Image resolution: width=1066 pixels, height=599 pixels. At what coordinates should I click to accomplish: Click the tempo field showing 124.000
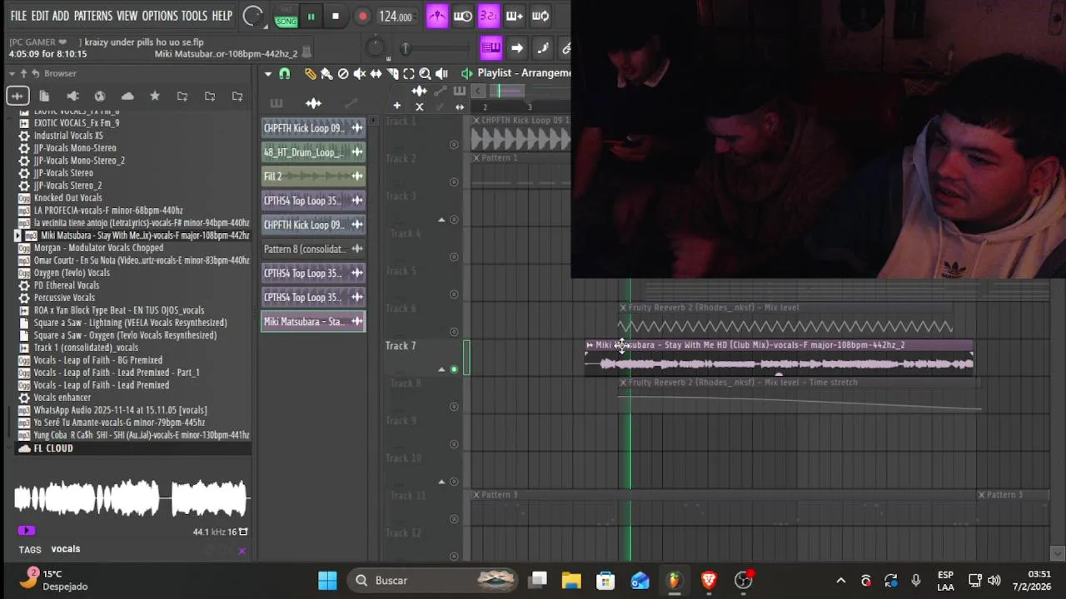(396, 17)
